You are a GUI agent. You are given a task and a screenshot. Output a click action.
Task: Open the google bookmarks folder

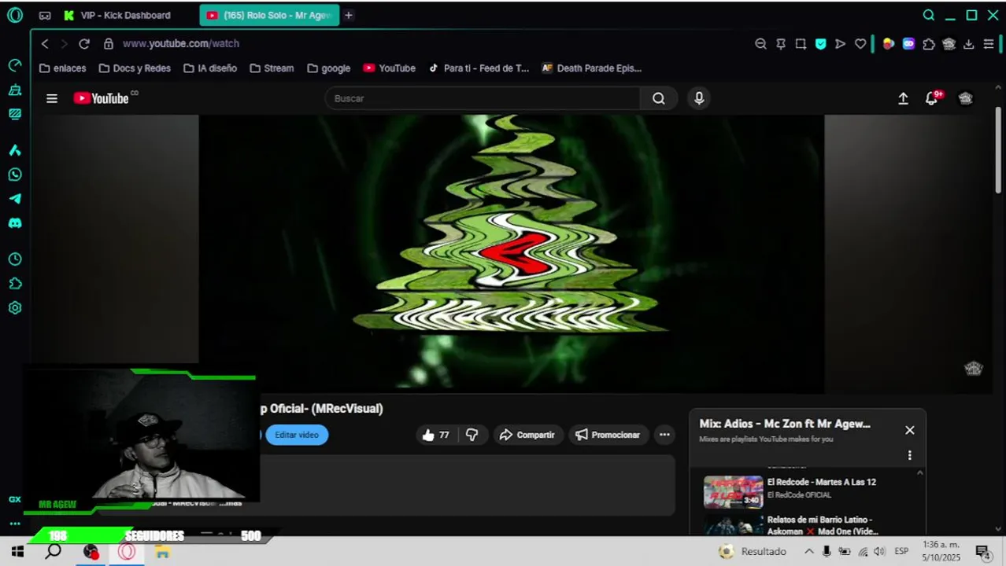point(329,68)
